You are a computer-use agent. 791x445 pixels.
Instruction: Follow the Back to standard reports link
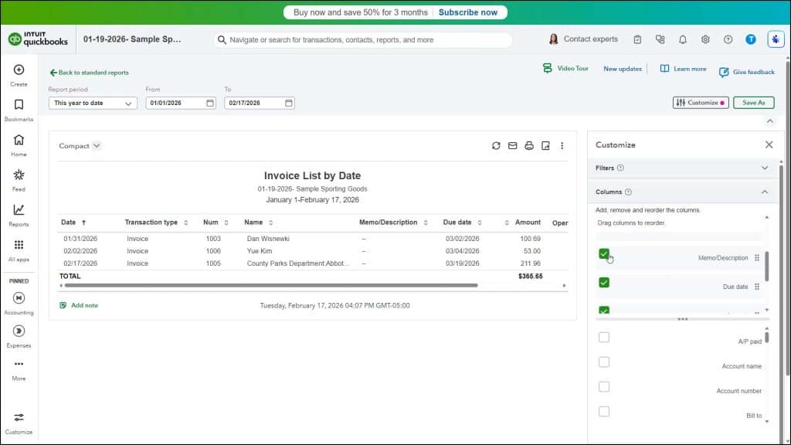(90, 72)
